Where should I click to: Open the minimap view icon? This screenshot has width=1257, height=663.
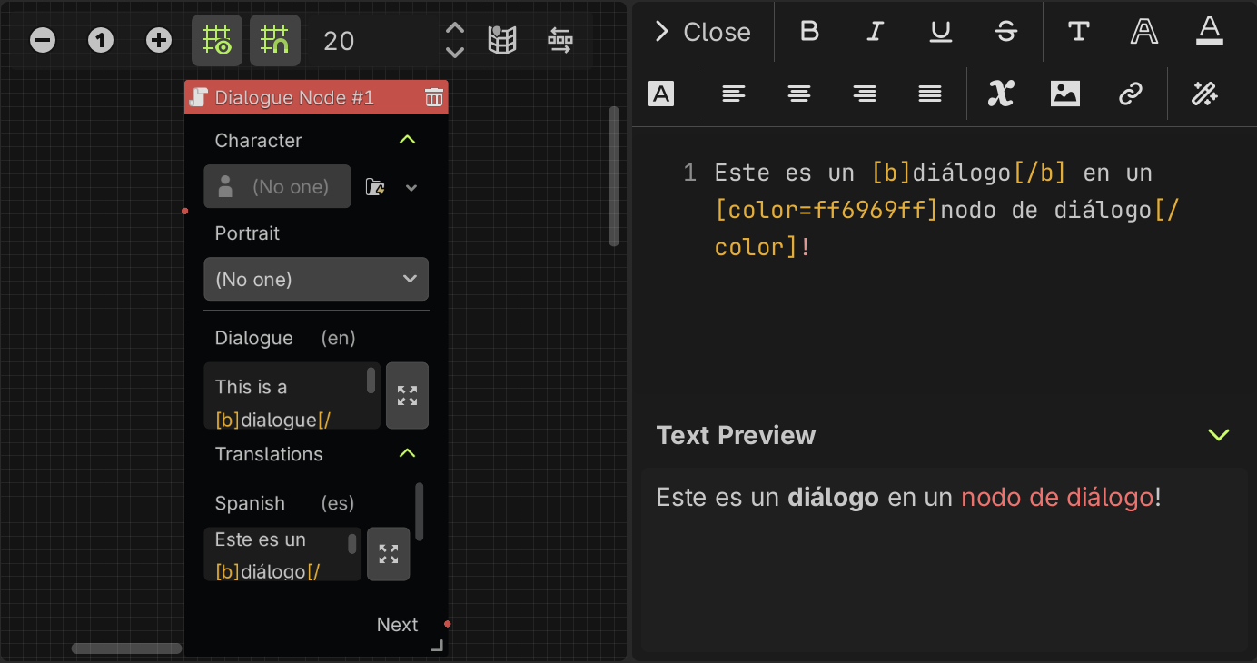(x=502, y=40)
